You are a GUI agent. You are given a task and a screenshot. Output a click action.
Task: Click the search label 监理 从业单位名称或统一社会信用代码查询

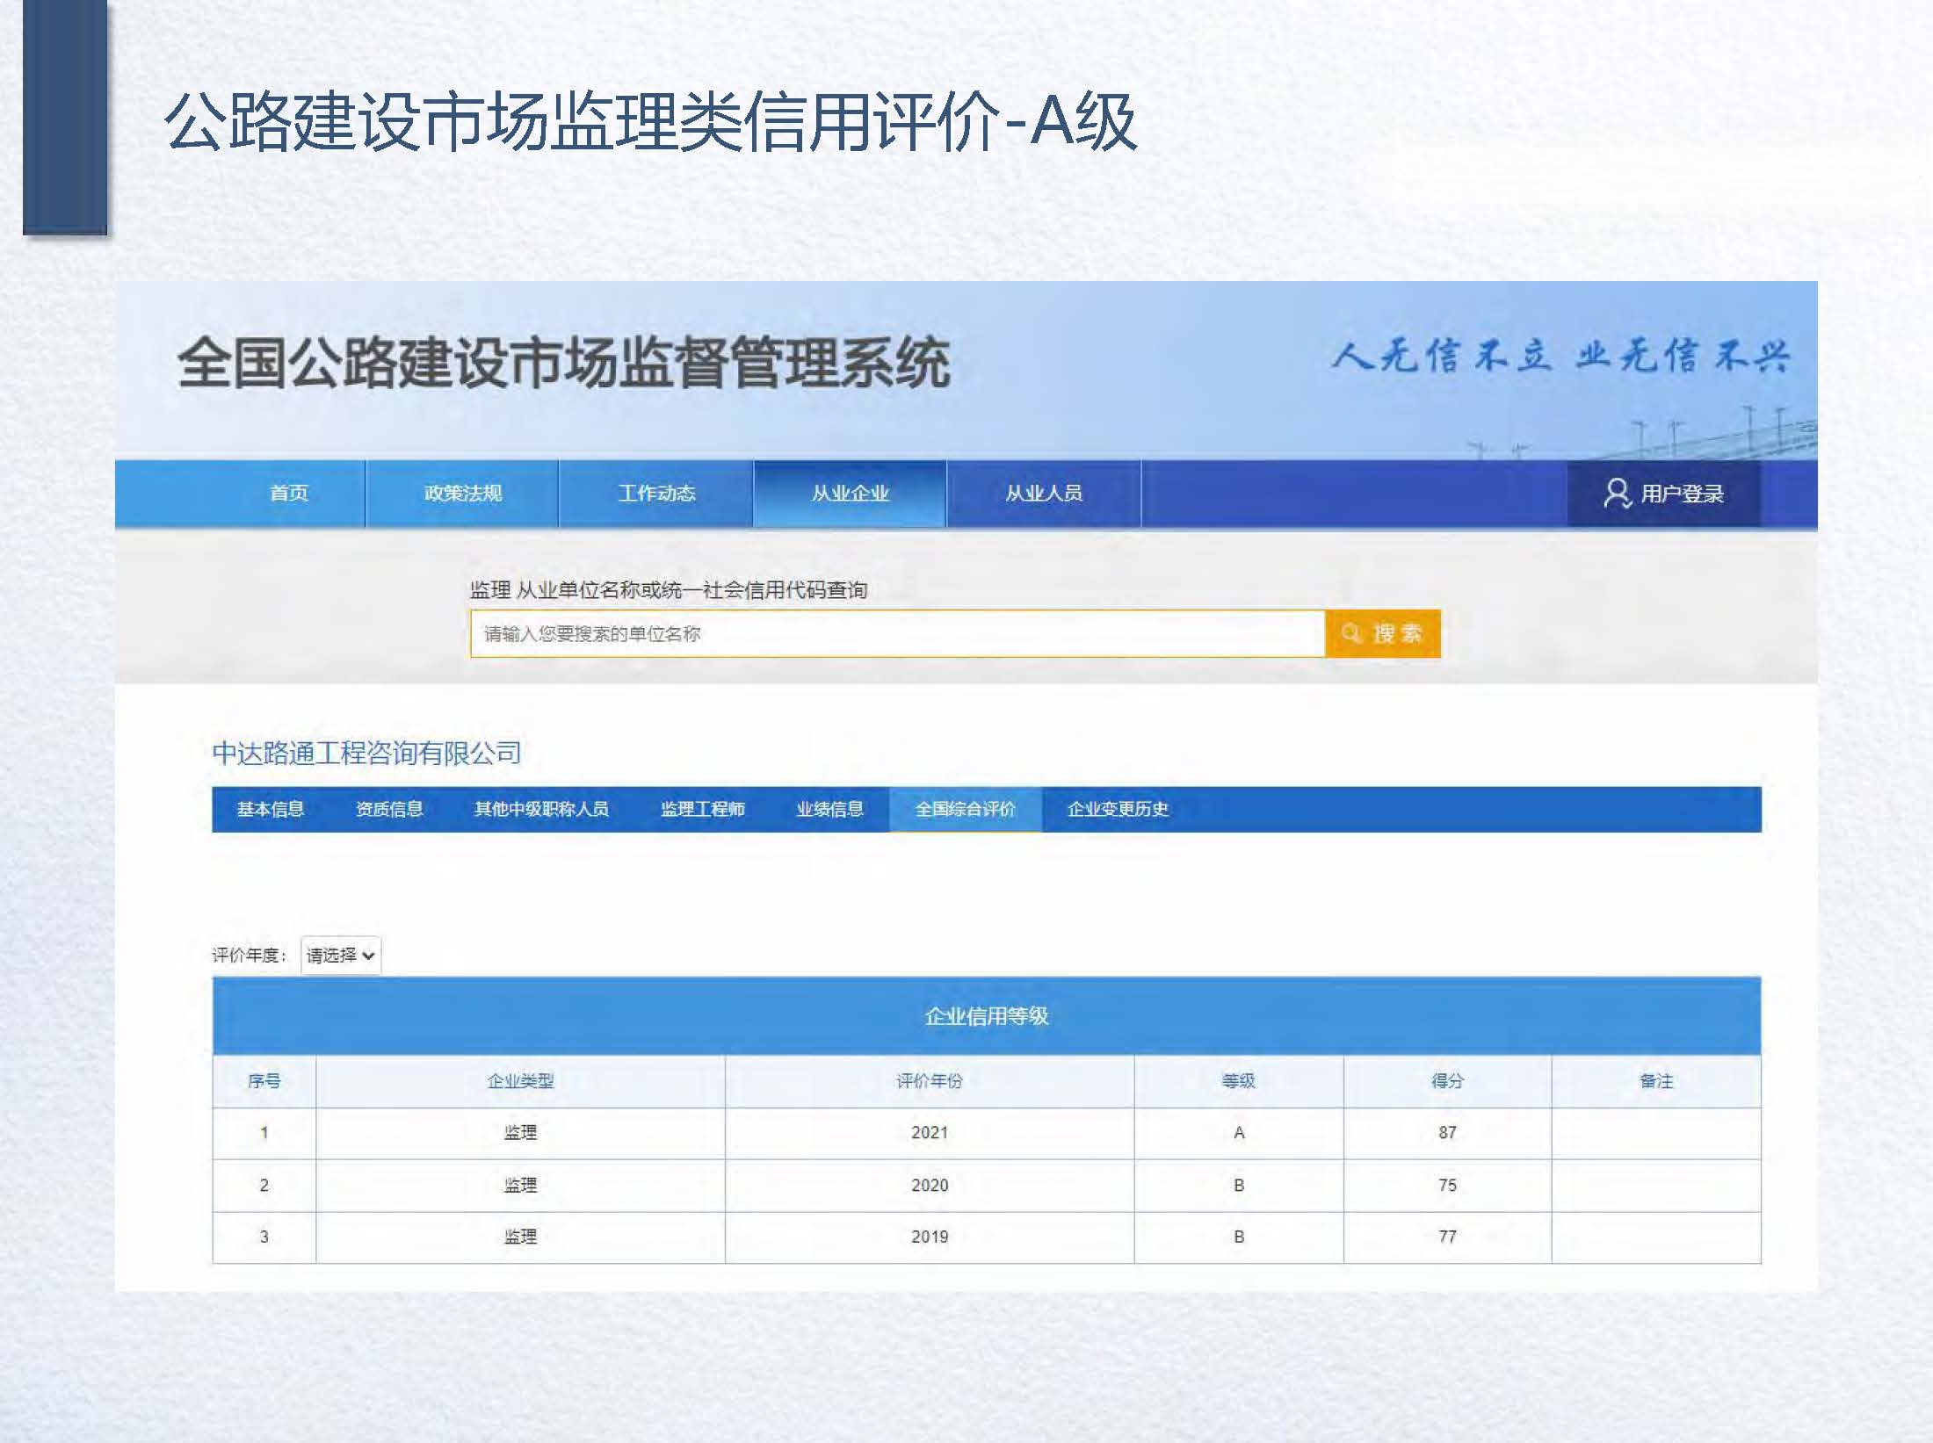pyautogui.click(x=669, y=590)
